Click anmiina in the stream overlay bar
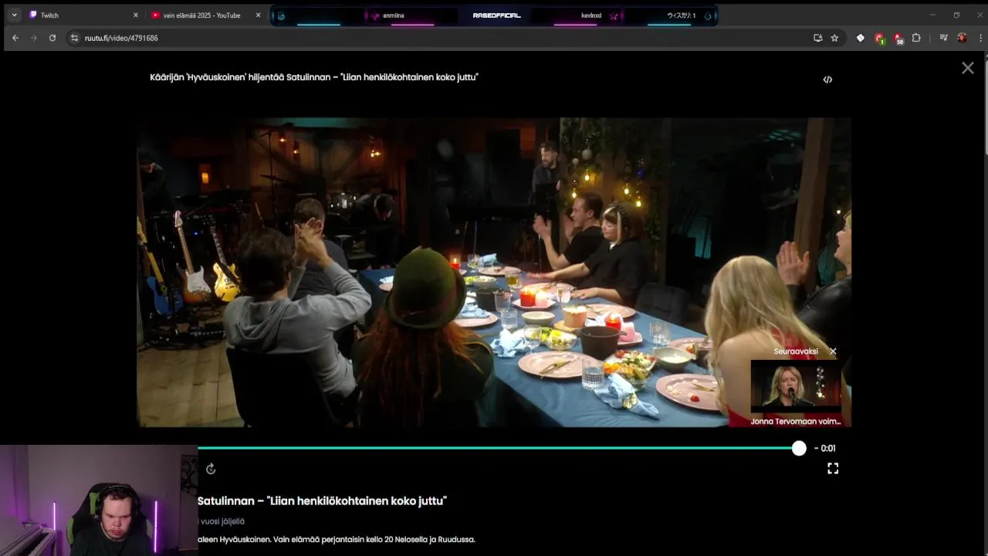Image resolution: width=988 pixels, height=556 pixels. (394, 15)
